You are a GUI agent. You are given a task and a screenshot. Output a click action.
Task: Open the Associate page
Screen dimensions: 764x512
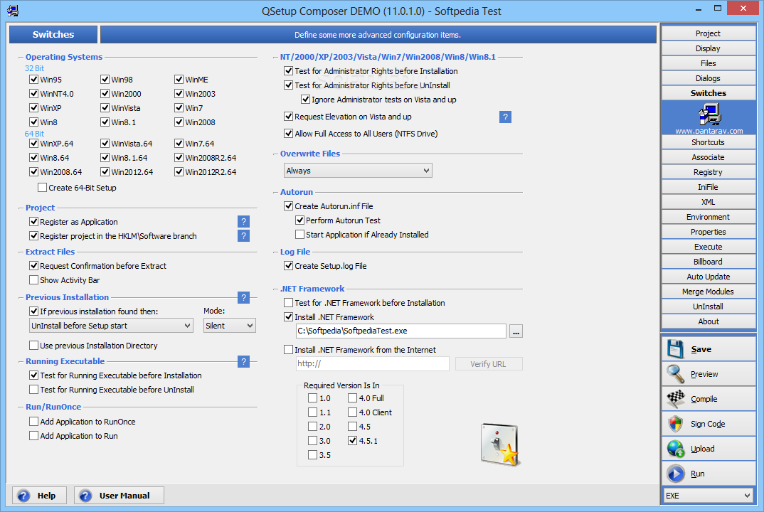(x=708, y=157)
